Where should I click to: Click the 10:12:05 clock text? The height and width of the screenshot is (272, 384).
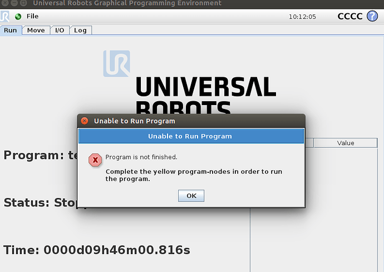point(302,17)
